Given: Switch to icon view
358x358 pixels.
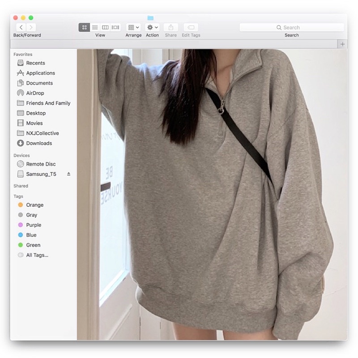Looking at the screenshot, I should 84,27.
